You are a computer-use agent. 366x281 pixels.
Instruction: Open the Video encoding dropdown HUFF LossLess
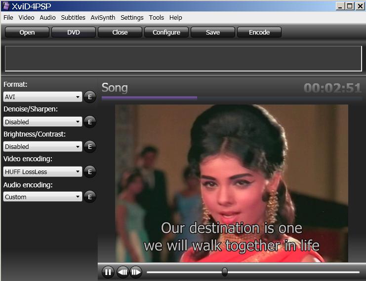[x=42, y=172]
